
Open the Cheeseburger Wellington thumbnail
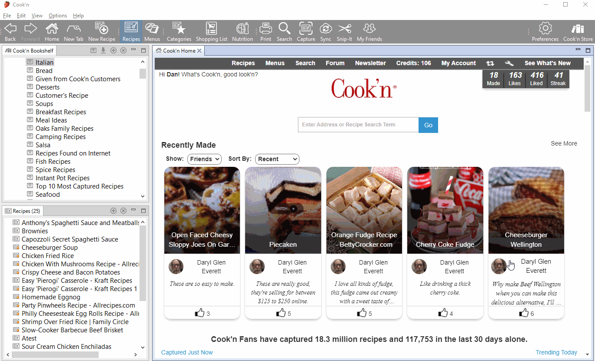pyautogui.click(x=526, y=210)
